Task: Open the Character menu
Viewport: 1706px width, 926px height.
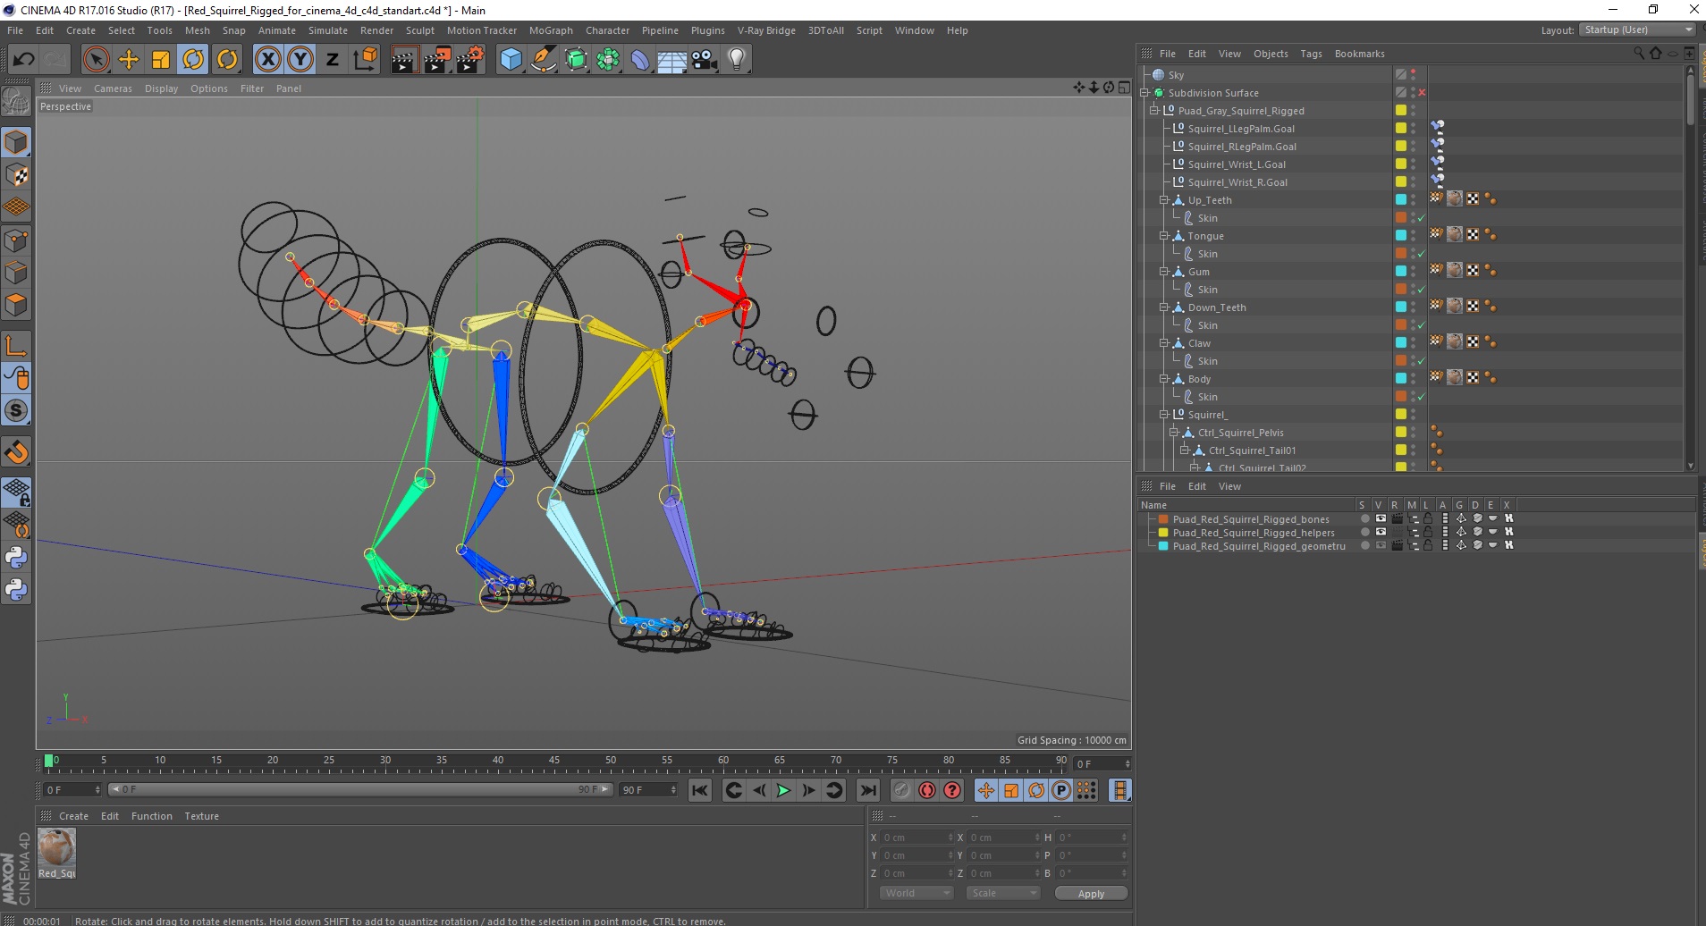Action: pyautogui.click(x=607, y=30)
